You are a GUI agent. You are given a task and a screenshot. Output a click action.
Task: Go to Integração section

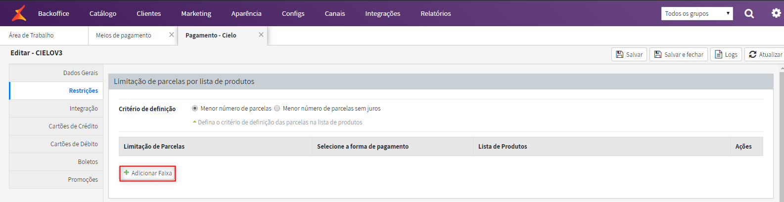[x=56, y=108]
